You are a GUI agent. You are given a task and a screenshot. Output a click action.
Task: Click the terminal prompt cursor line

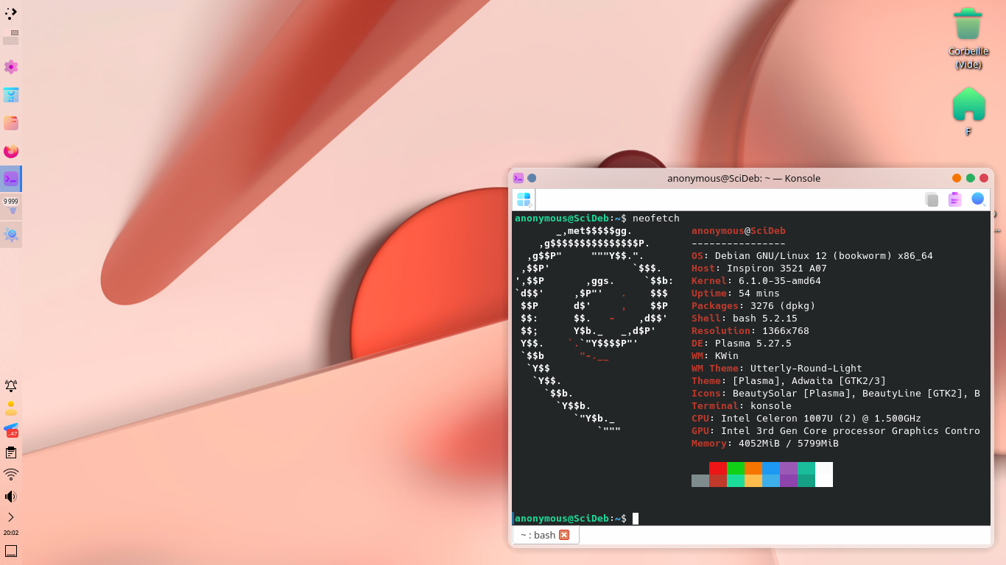click(x=577, y=519)
